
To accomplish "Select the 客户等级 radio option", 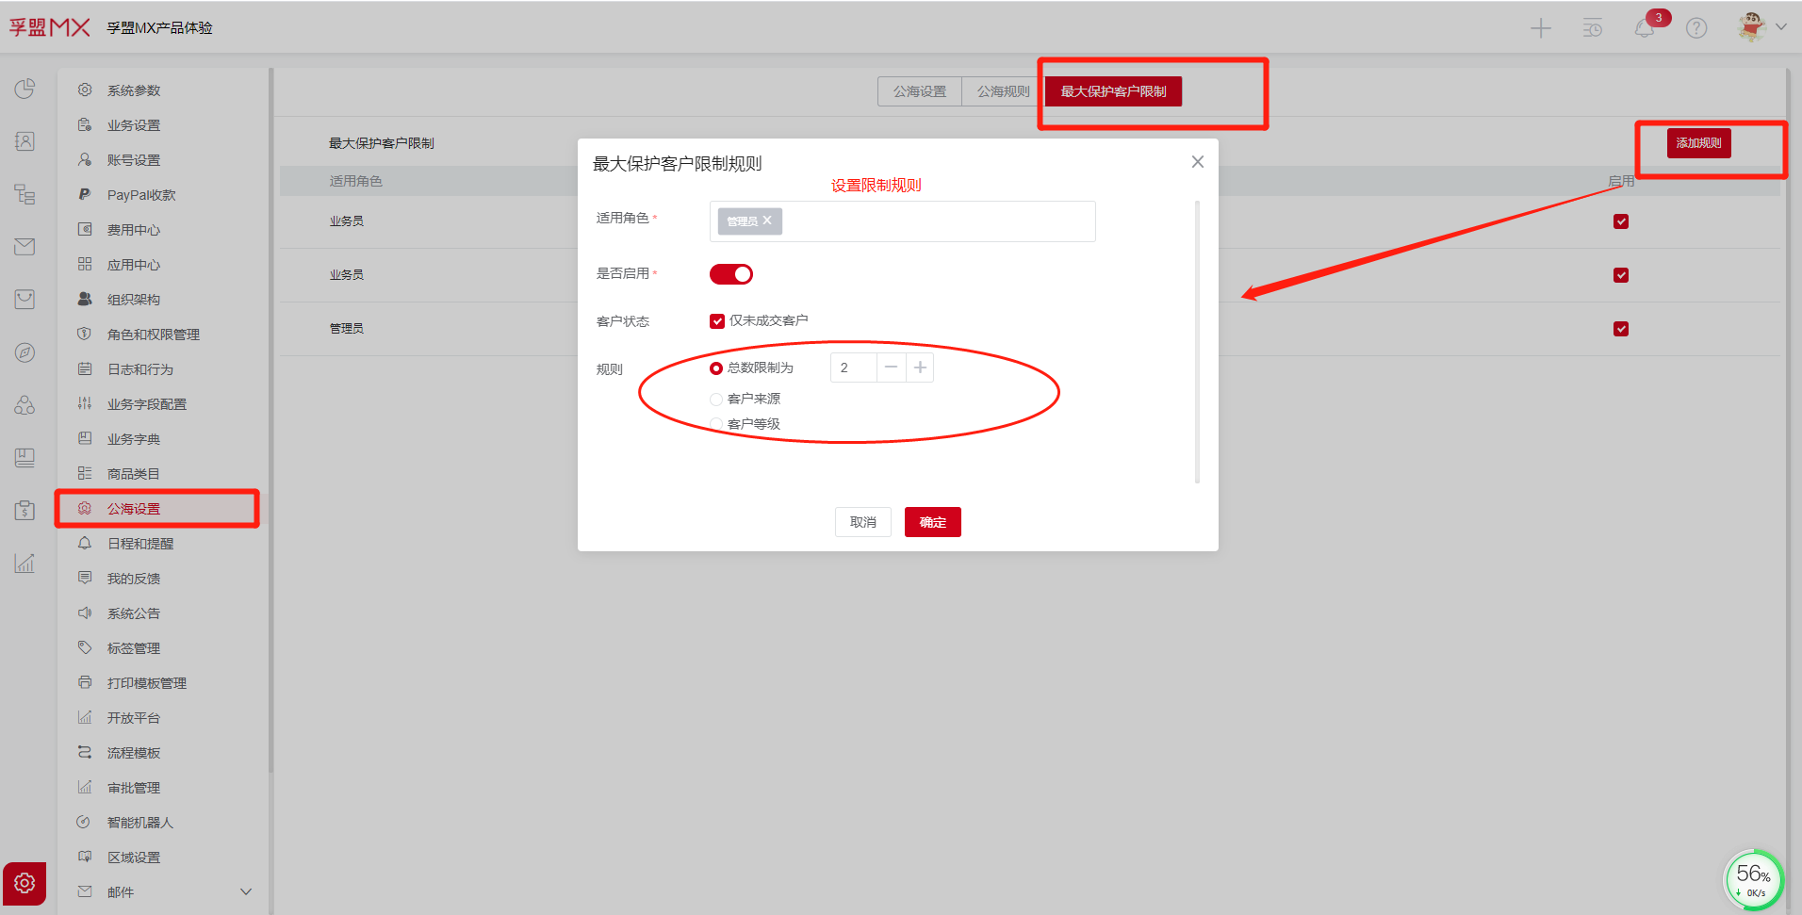I will [x=716, y=424].
